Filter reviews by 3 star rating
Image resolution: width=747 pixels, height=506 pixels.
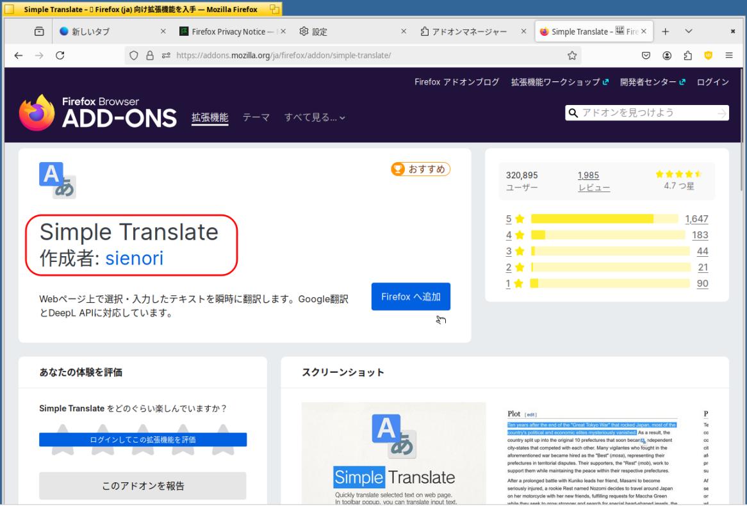click(x=515, y=251)
